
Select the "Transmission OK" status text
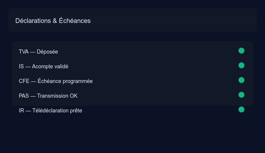pyautogui.click(x=57, y=96)
